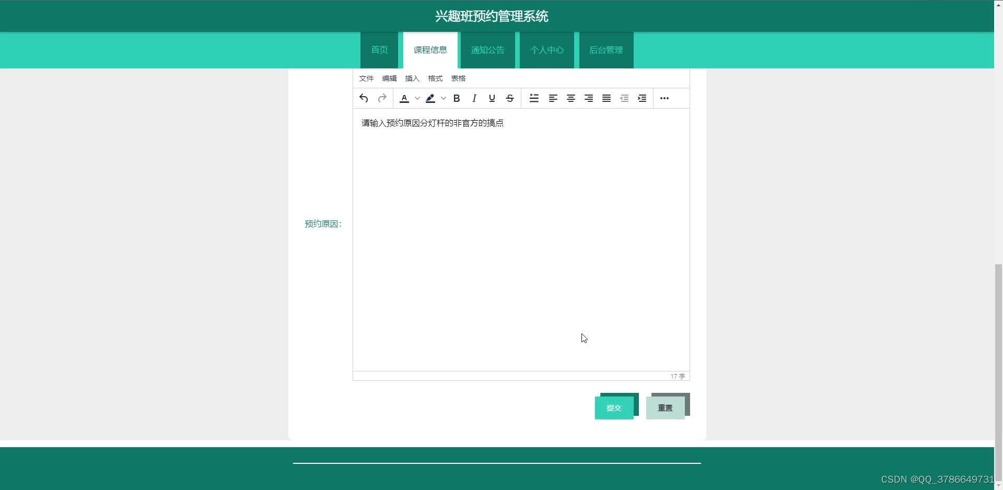The height and width of the screenshot is (490, 1003).
Task: Toggle underline formatting
Action: (492, 98)
